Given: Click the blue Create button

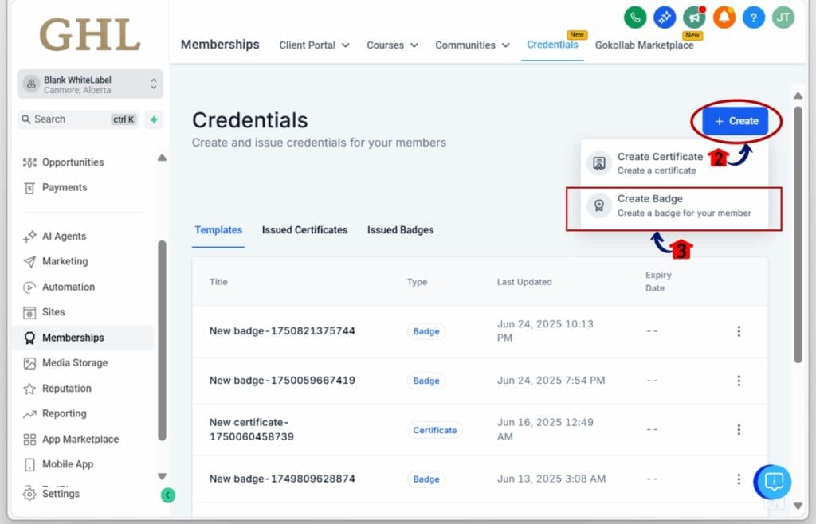Looking at the screenshot, I should (736, 121).
